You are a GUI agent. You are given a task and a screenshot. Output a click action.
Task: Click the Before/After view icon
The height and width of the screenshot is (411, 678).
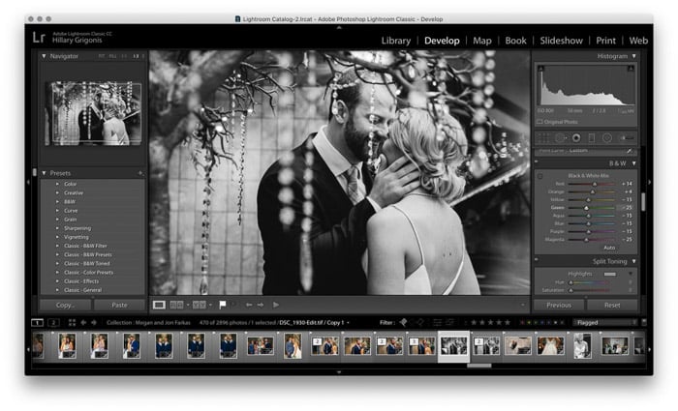click(x=199, y=305)
